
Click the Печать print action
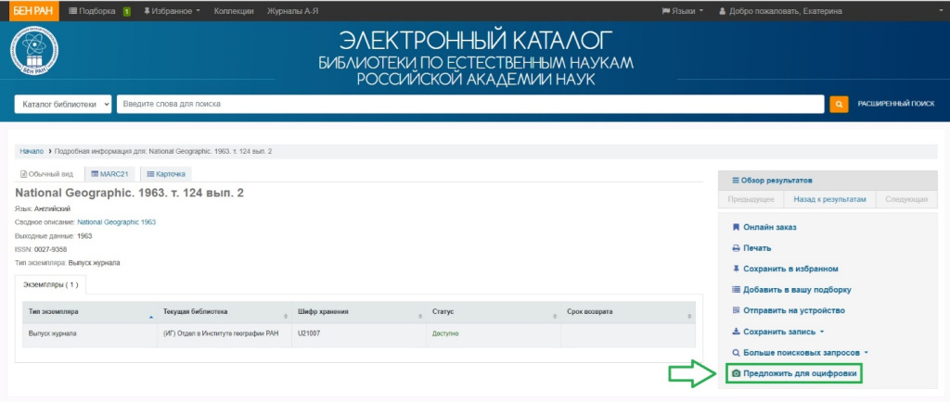click(751, 248)
